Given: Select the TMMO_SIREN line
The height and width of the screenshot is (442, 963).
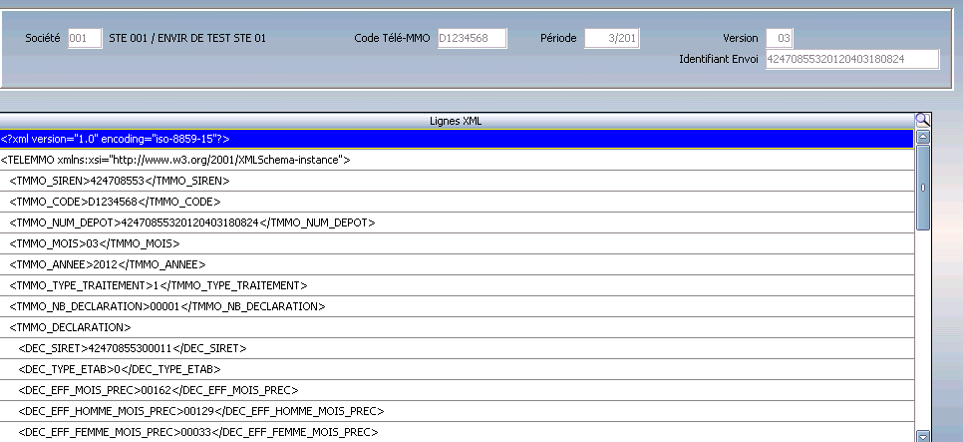Looking at the screenshot, I should tap(458, 181).
